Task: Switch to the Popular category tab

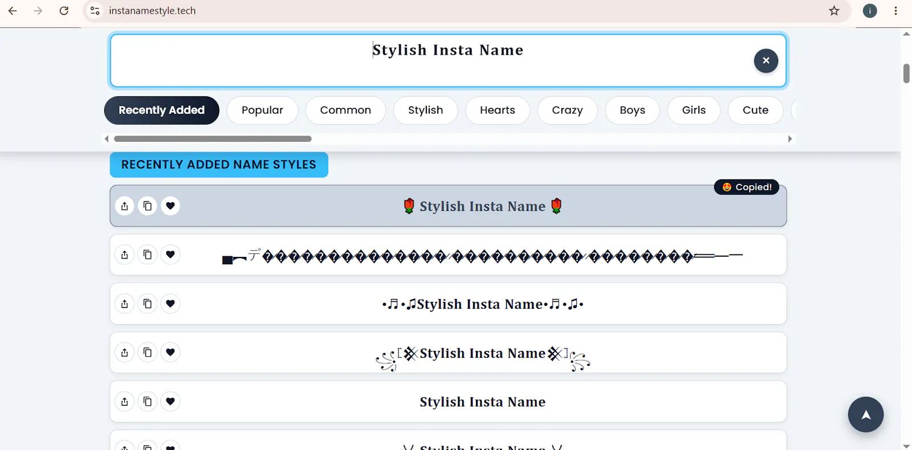Action: point(262,111)
